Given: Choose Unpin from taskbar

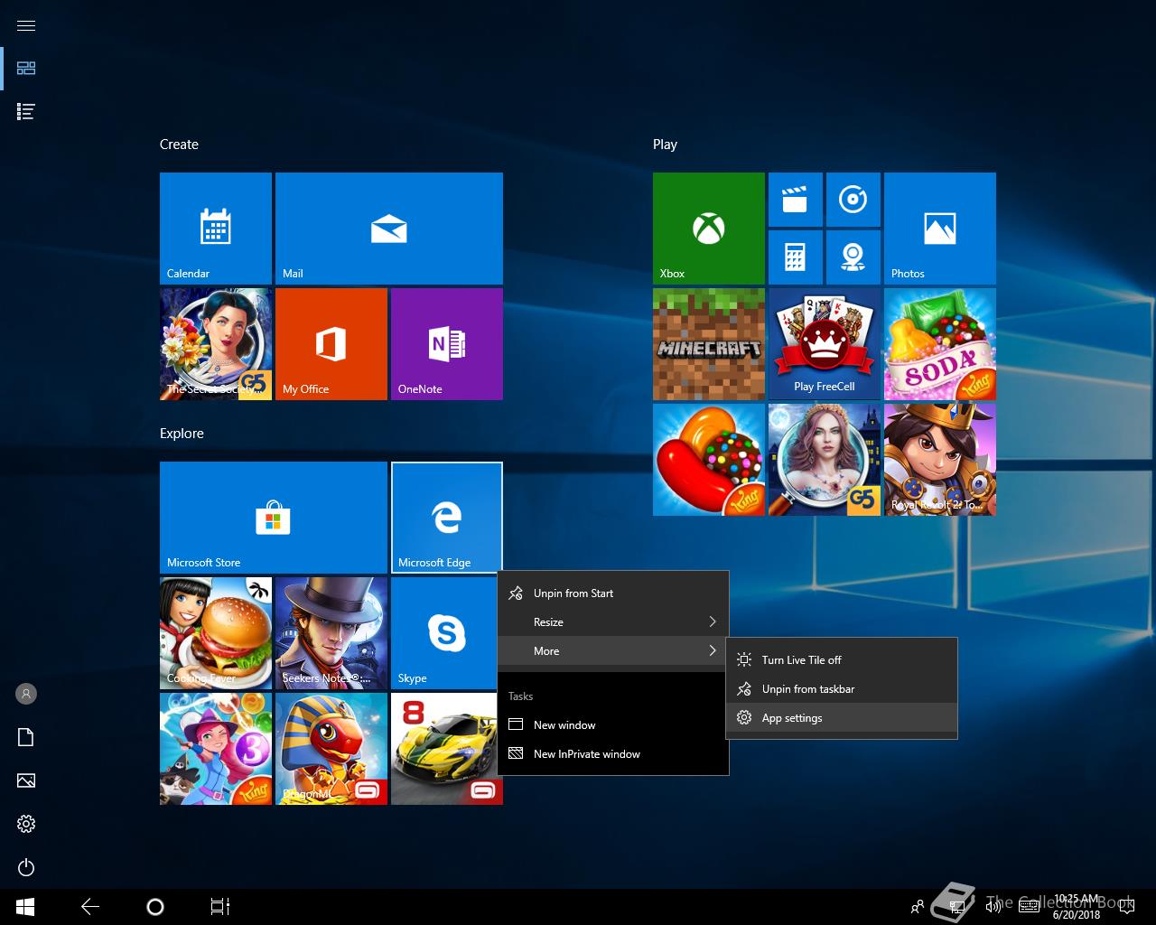Looking at the screenshot, I should (x=842, y=689).
